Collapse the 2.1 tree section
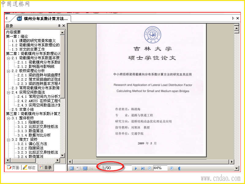 (9, 58)
